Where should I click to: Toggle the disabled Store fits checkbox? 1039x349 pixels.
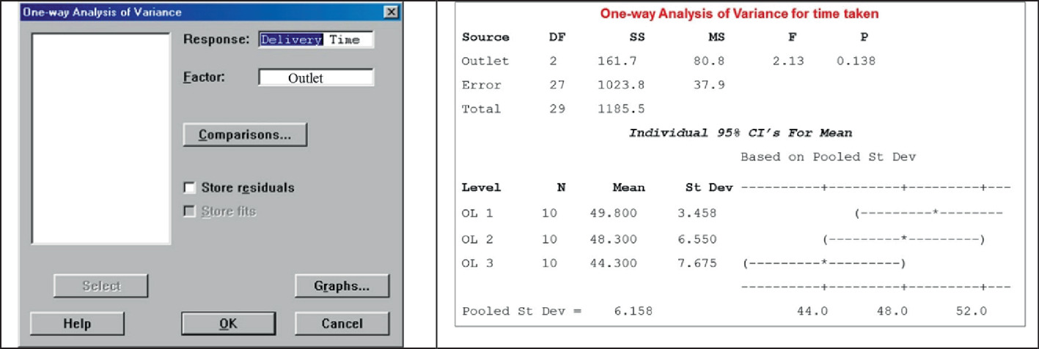pyautogui.click(x=190, y=211)
